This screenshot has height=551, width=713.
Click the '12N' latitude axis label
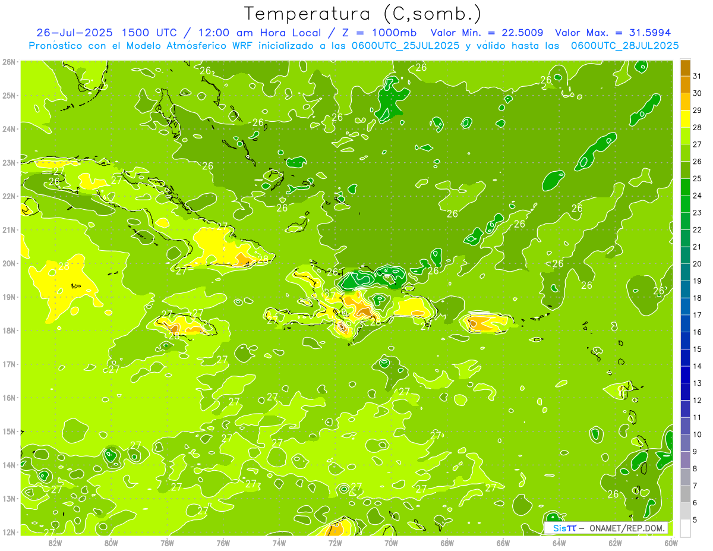coord(8,532)
